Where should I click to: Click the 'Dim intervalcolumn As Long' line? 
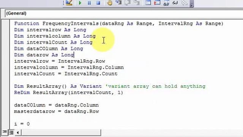click(x=55, y=36)
